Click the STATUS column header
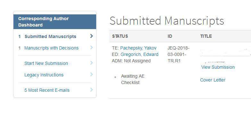The image size is (251, 140). pyautogui.click(x=120, y=36)
